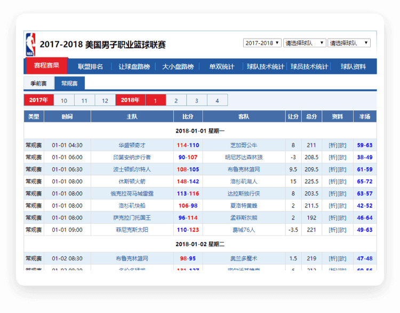Open [析] analysis for 华盛顿奇才 game

333,145
